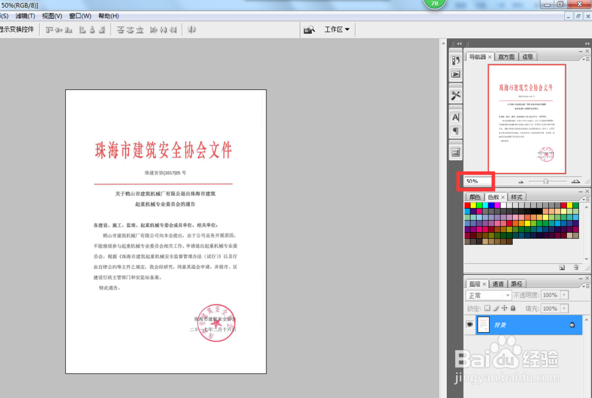Open the Paragraph panel icon
Viewport: 592px width, 398px height.
(456, 131)
